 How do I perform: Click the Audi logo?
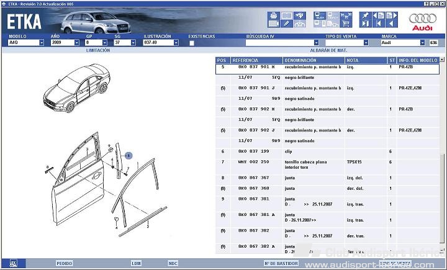(423, 22)
